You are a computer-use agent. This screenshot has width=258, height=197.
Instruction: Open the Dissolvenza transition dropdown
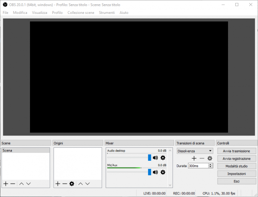point(195,151)
